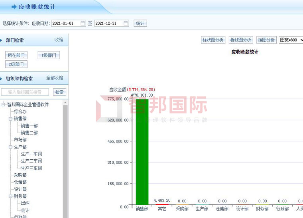
Task: Collapse the 生产部 tree node
Action: click(x=10, y=147)
